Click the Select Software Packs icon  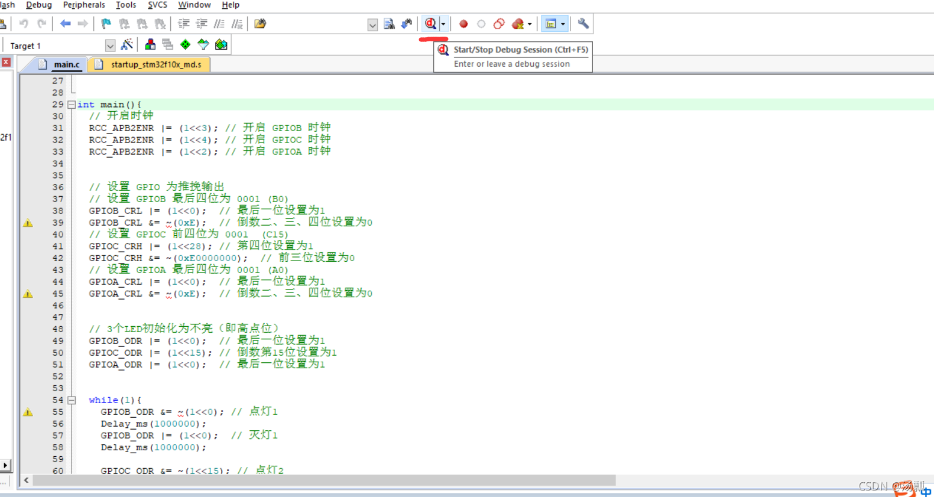[203, 45]
